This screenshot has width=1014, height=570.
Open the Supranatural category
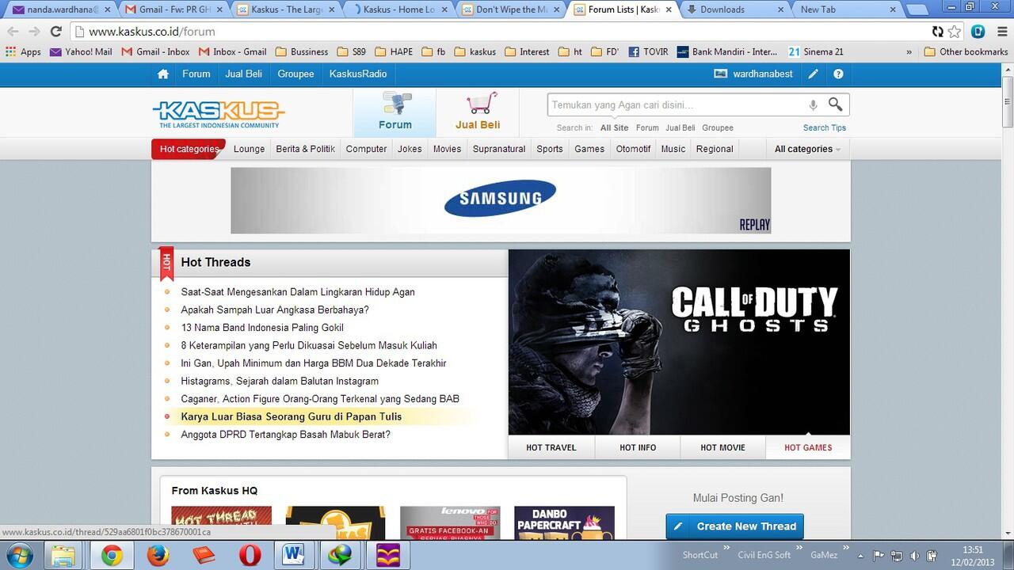click(x=499, y=149)
